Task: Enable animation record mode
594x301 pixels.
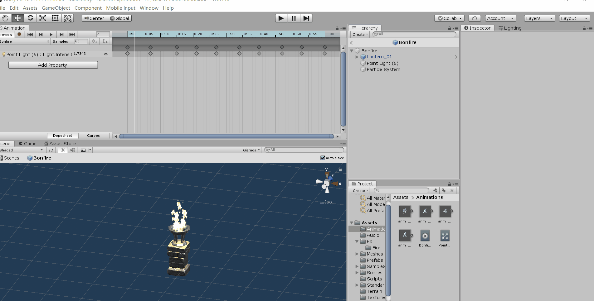Action: 19,34
